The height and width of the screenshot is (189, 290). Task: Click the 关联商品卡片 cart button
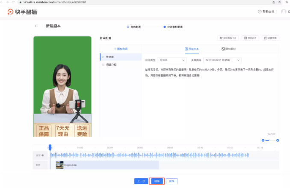228,38
